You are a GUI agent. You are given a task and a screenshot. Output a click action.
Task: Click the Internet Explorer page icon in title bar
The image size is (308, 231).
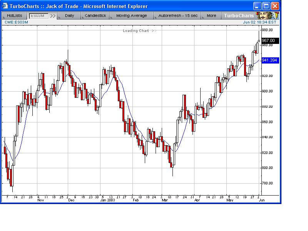click(x=5, y=6)
